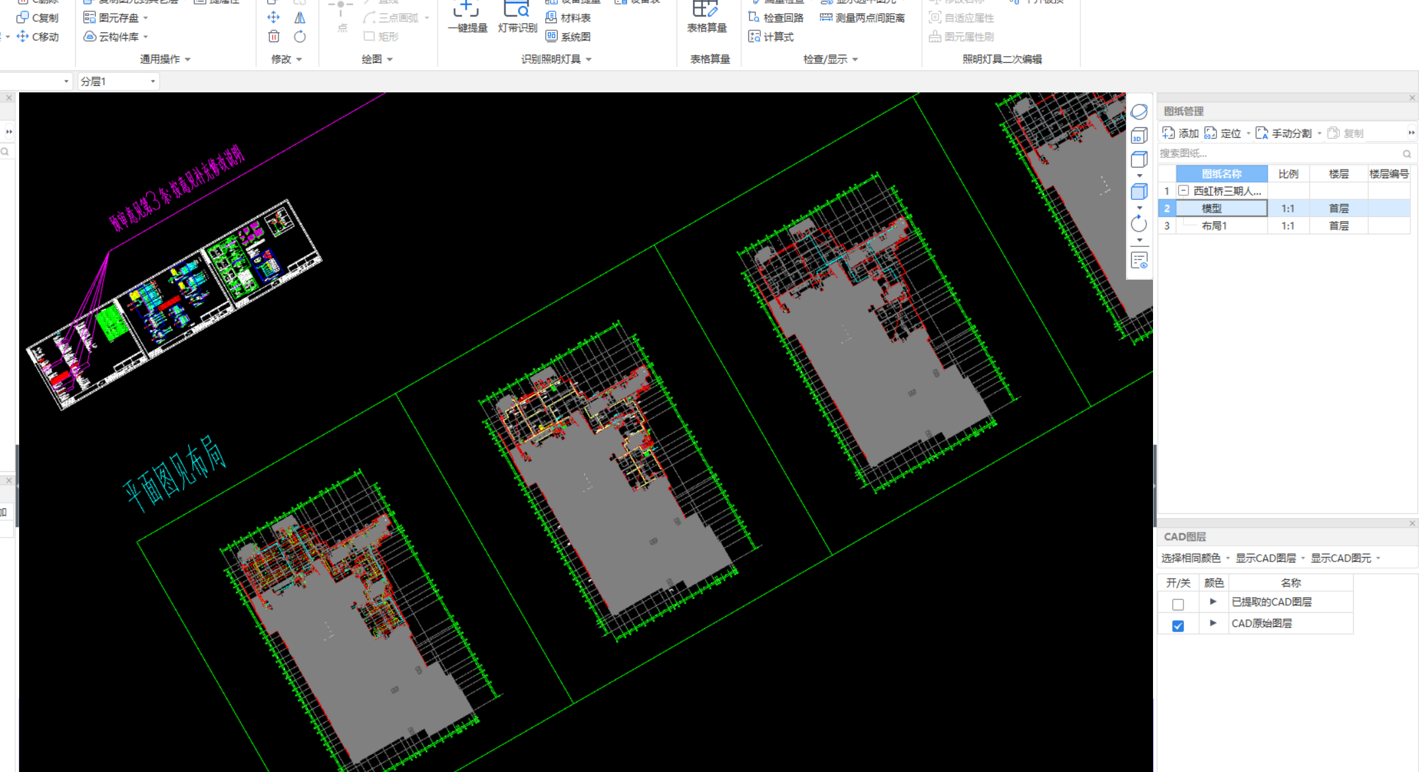Click the 添加 drawing button
Image resolution: width=1419 pixels, height=772 pixels.
pos(1181,133)
